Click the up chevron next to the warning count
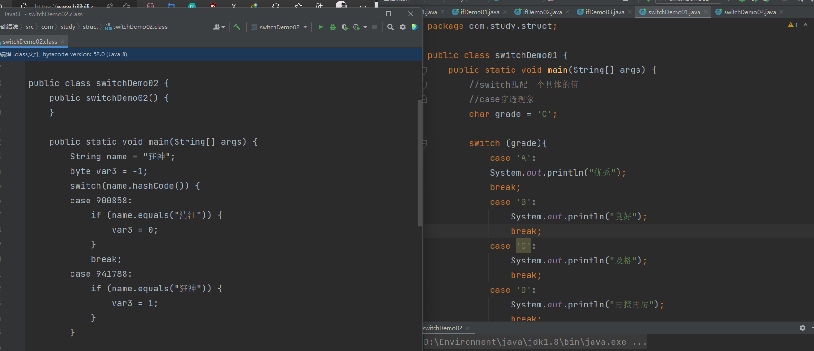 [x=805, y=25]
